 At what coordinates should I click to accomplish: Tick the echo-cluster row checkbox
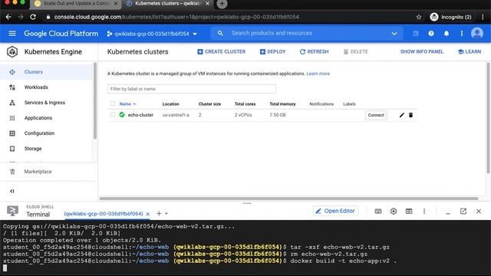(113, 115)
